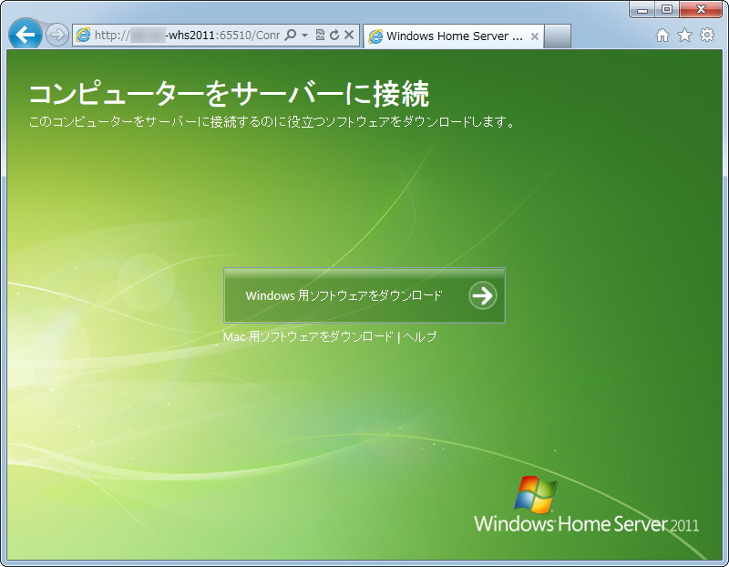Open the address bar search dropdown arrow
The height and width of the screenshot is (567, 729).
pos(303,35)
